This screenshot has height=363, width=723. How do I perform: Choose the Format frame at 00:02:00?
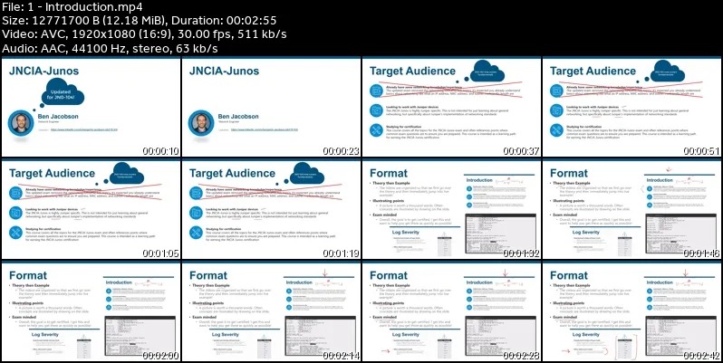(91, 311)
